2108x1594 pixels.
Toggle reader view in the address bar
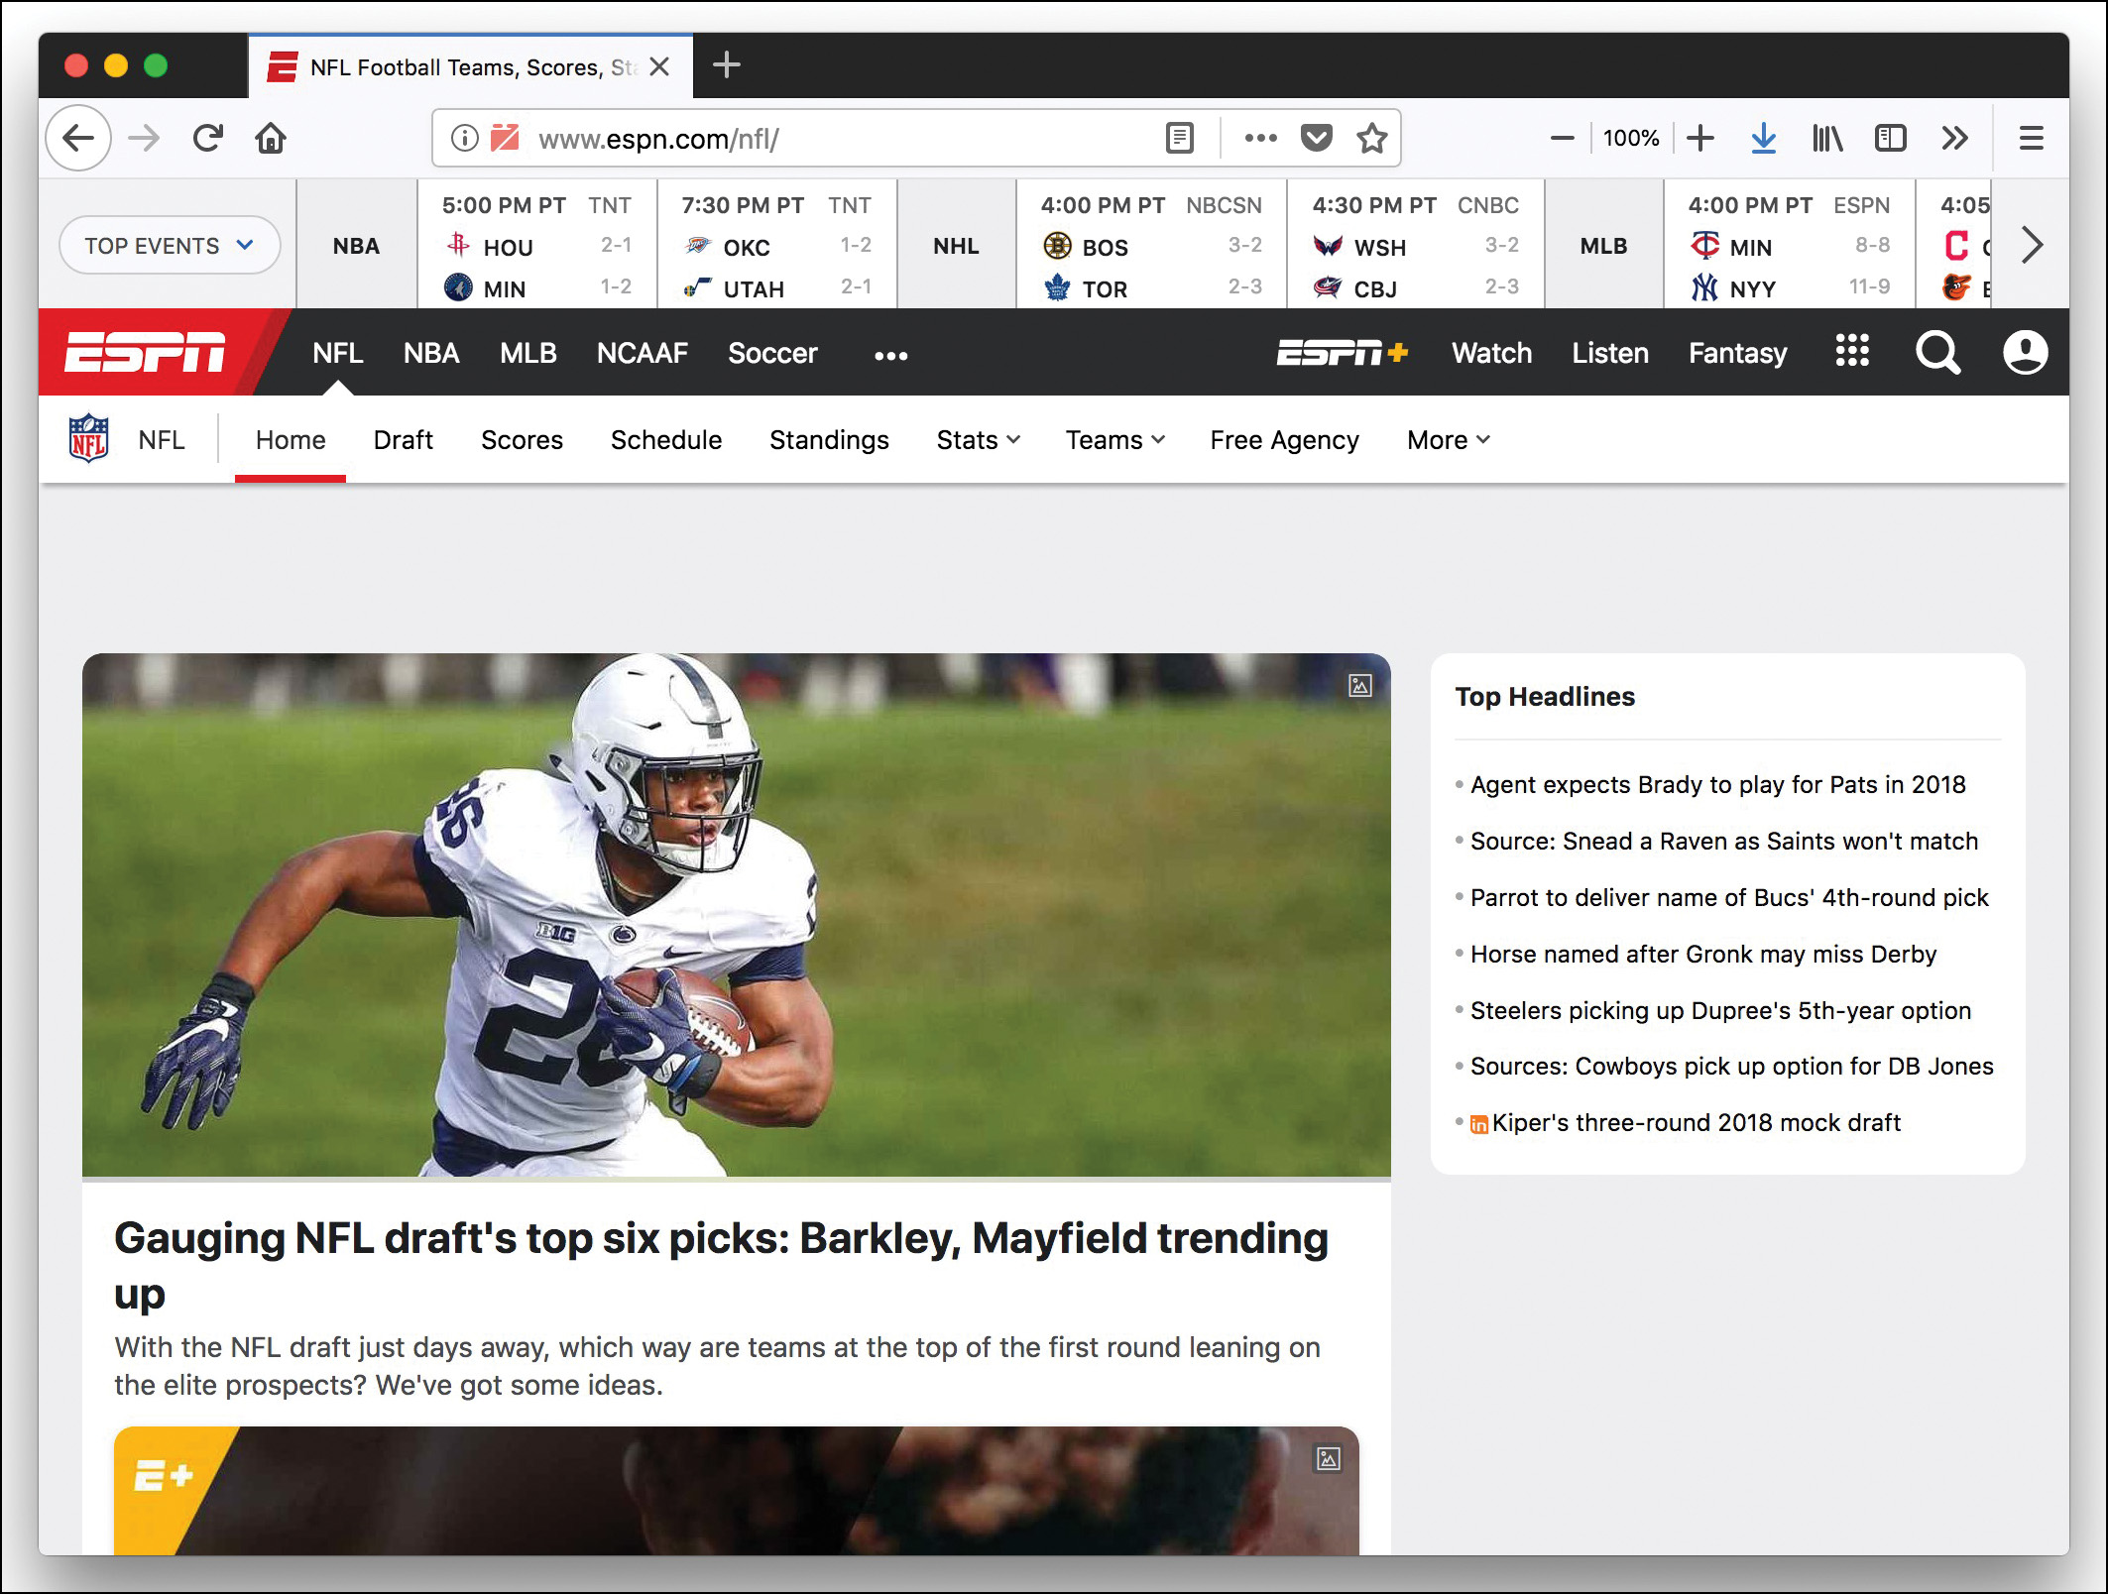click(1178, 138)
